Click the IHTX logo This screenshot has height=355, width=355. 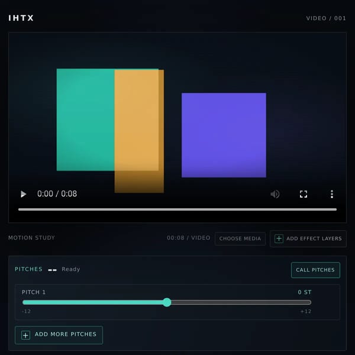(x=21, y=18)
